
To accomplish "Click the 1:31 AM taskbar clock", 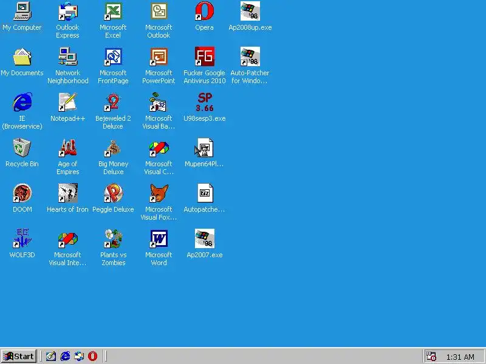I will tap(460, 357).
